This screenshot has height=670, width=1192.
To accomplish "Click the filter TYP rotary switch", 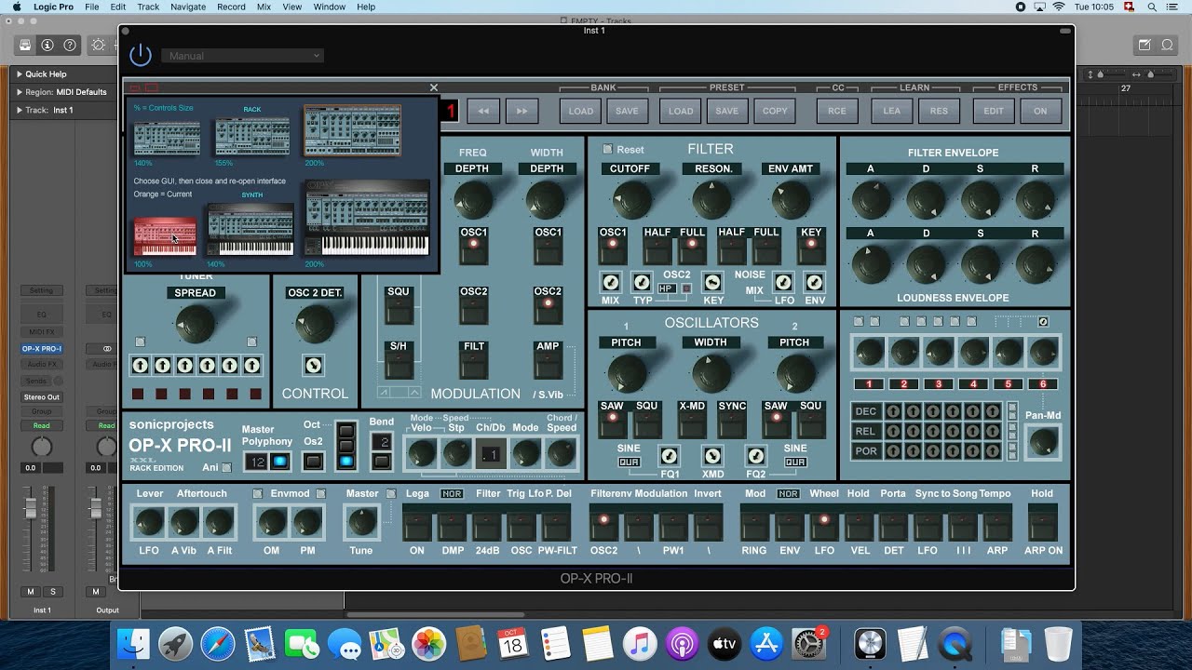I will click(x=642, y=282).
